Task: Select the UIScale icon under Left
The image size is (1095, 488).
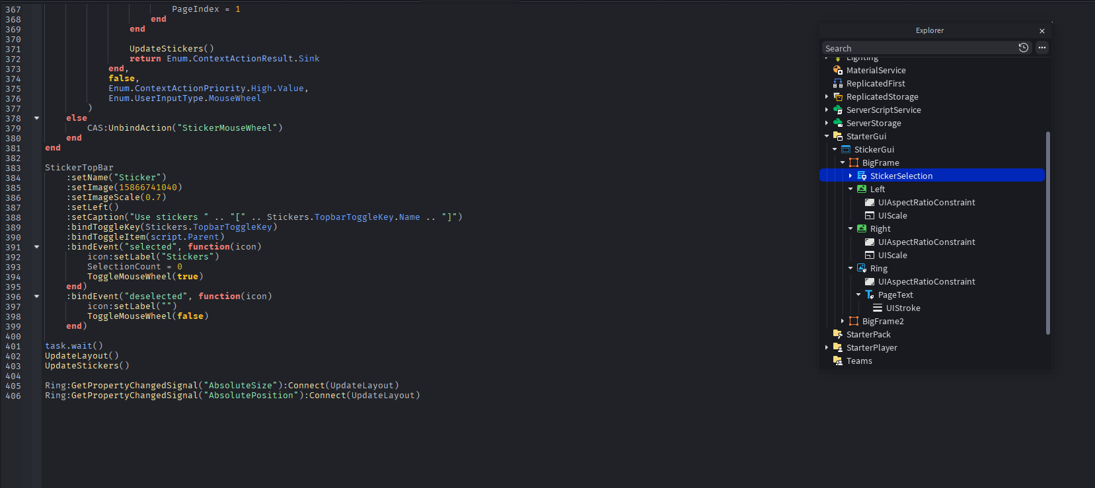Action: (870, 215)
